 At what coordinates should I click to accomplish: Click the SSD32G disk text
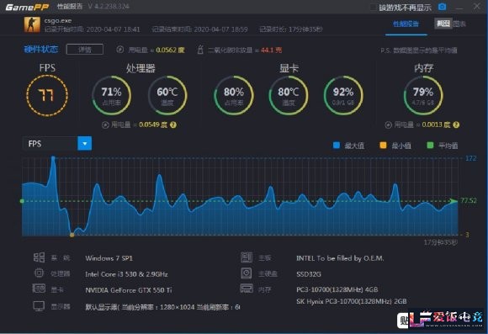coord(309,274)
